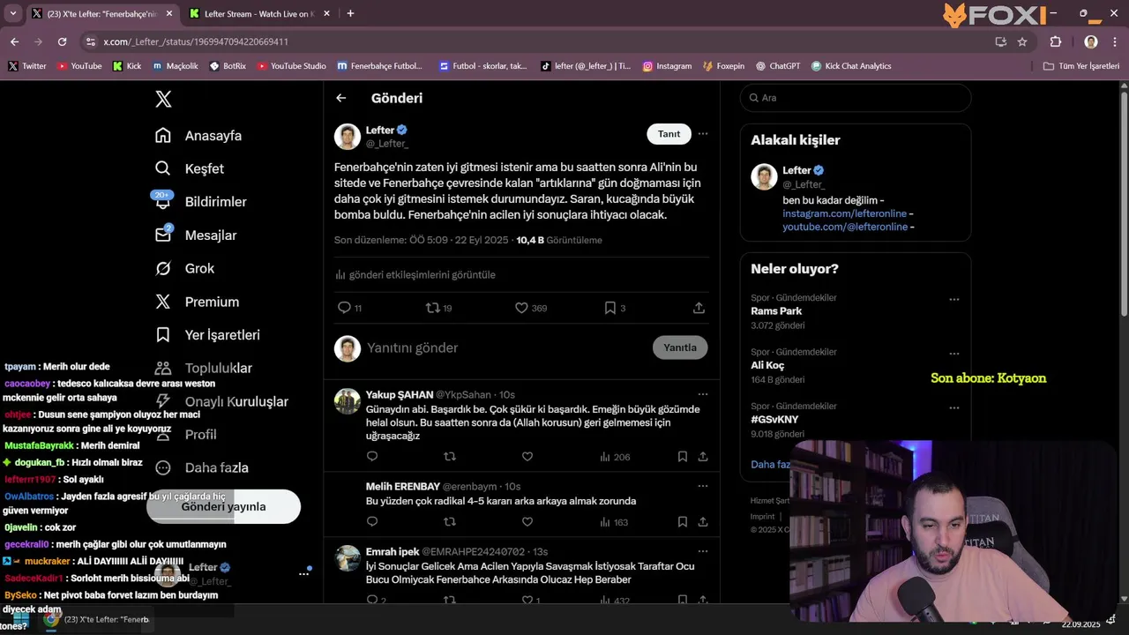Image resolution: width=1129 pixels, height=635 pixels.
Task: Open more options for #GSvKNY trend
Action: click(x=953, y=408)
